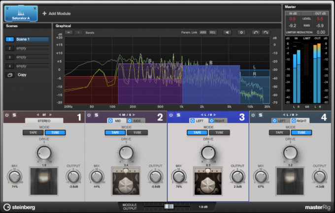
Task: Set band 3 mode to TUBE
Action: (219, 132)
